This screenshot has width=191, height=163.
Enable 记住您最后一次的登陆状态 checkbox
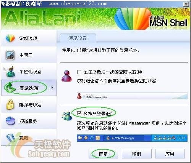click(x=79, y=72)
